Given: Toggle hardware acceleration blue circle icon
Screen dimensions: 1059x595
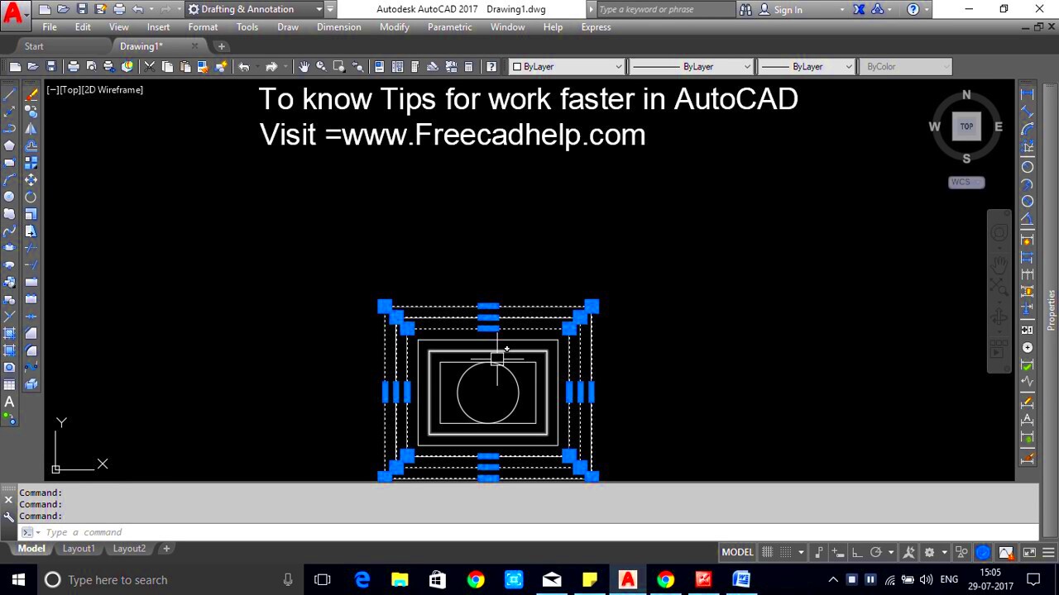Looking at the screenshot, I should [x=983, y=552].
